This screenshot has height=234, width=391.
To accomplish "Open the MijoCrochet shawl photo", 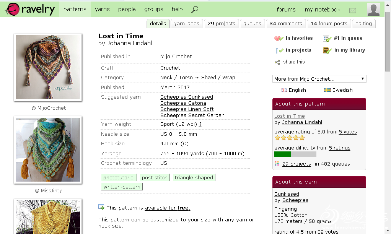I will 48,67.
